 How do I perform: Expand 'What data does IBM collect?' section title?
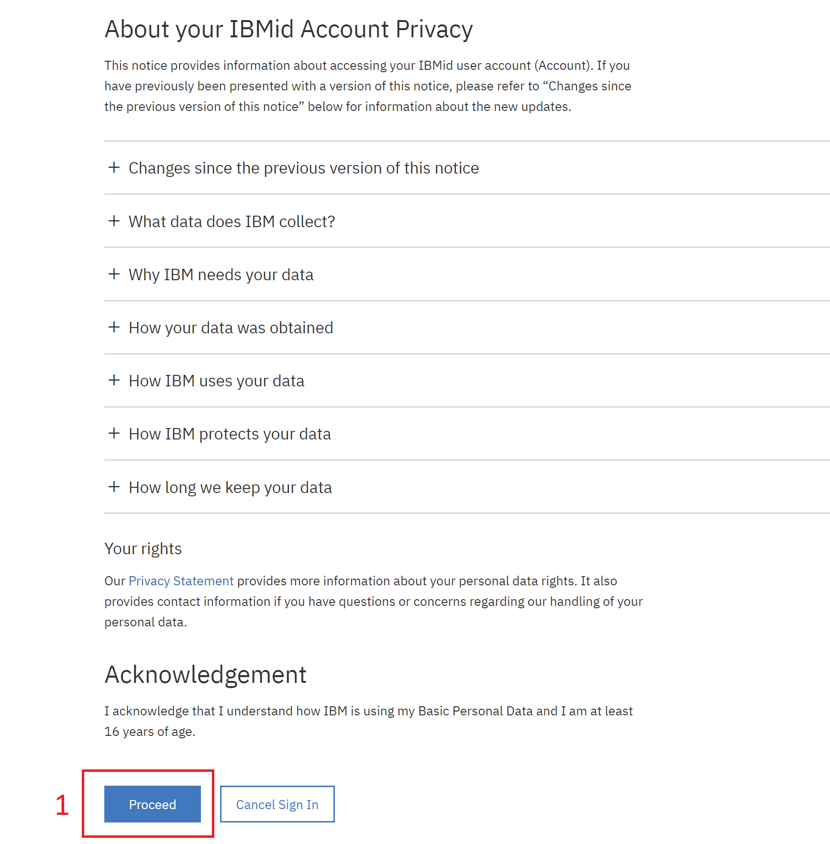point(232,222)
